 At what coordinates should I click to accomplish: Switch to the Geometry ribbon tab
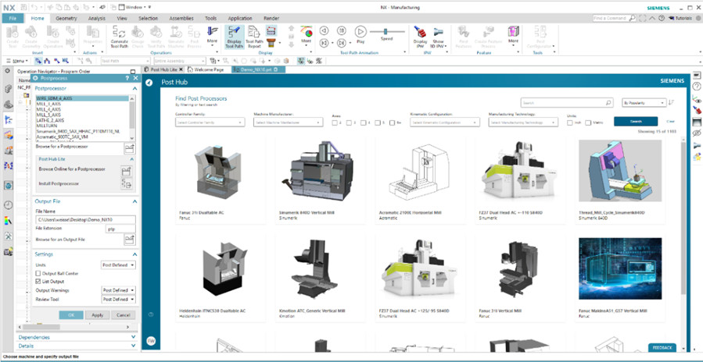66,16
